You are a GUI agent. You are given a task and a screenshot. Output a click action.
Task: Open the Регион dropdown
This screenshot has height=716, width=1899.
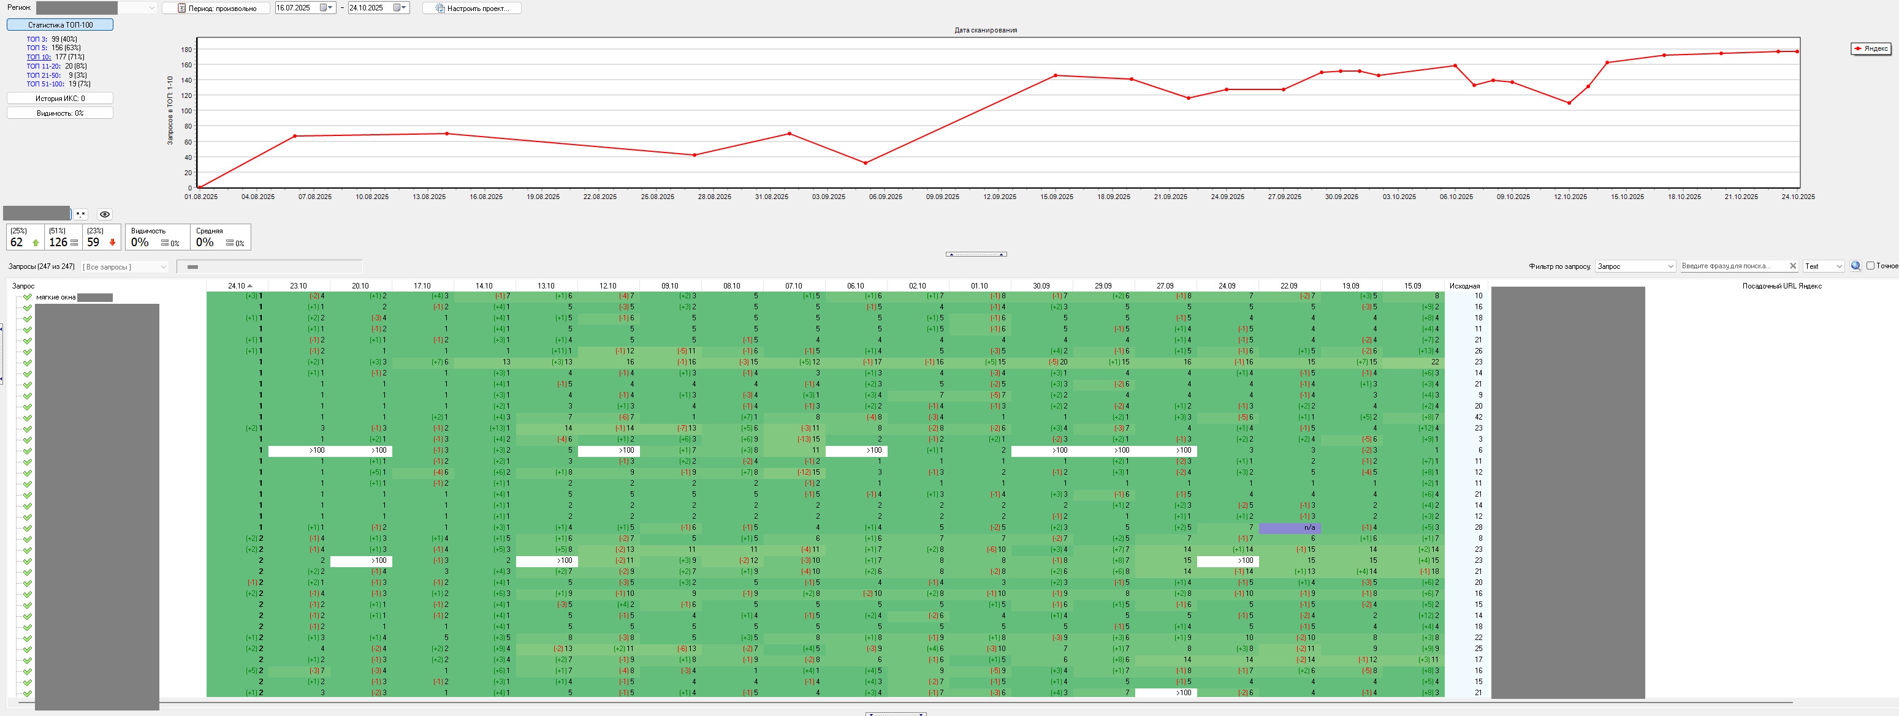point(151,8)
